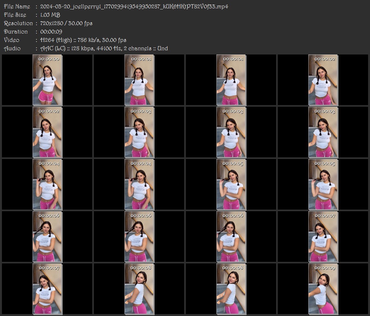Click the 'H264 (High)' video codec line

tap(83, 40)
